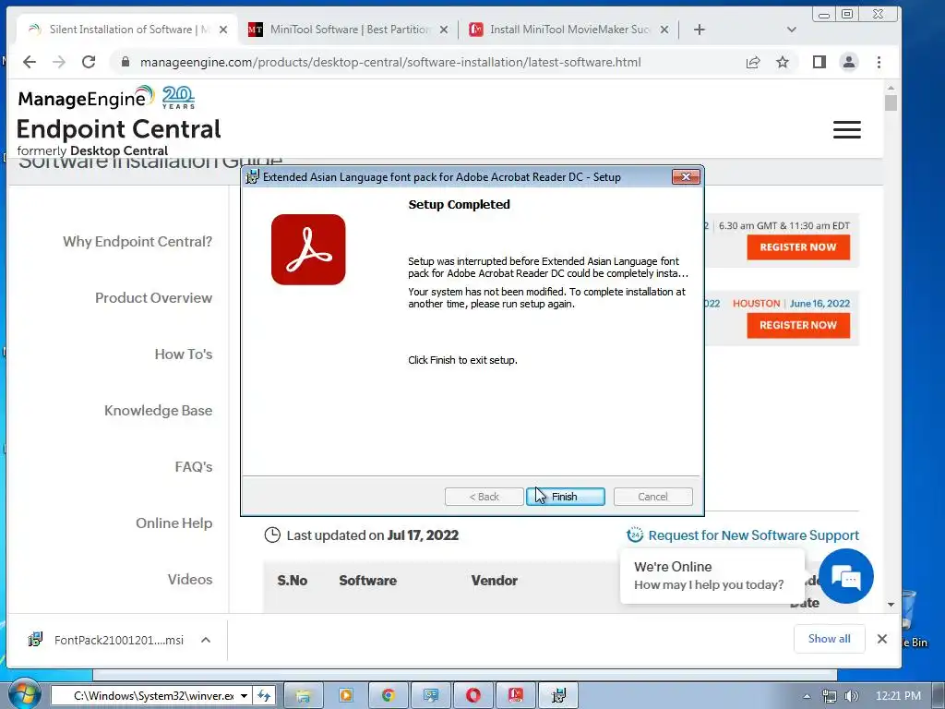The height and width of the screenshot is (709, 945).
Task: Select the installer setup taskbar icon
Action: (558, 696)
